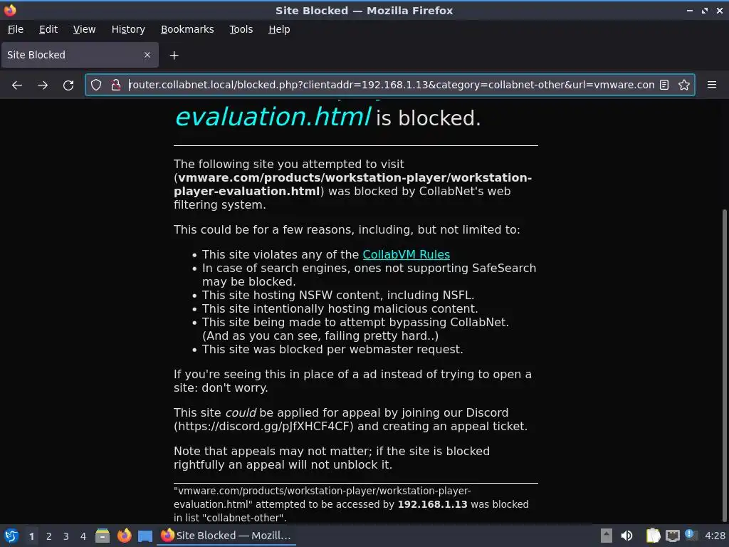
Task: Switch to virtual desktop 2
Action: 49,536
